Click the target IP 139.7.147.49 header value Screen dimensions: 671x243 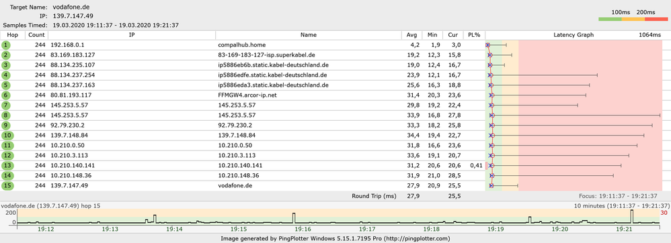click(73, 16)
